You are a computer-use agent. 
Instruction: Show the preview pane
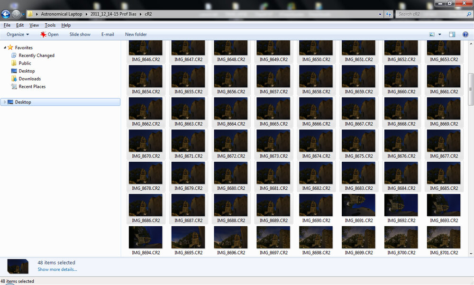click(x=452, y=35)
